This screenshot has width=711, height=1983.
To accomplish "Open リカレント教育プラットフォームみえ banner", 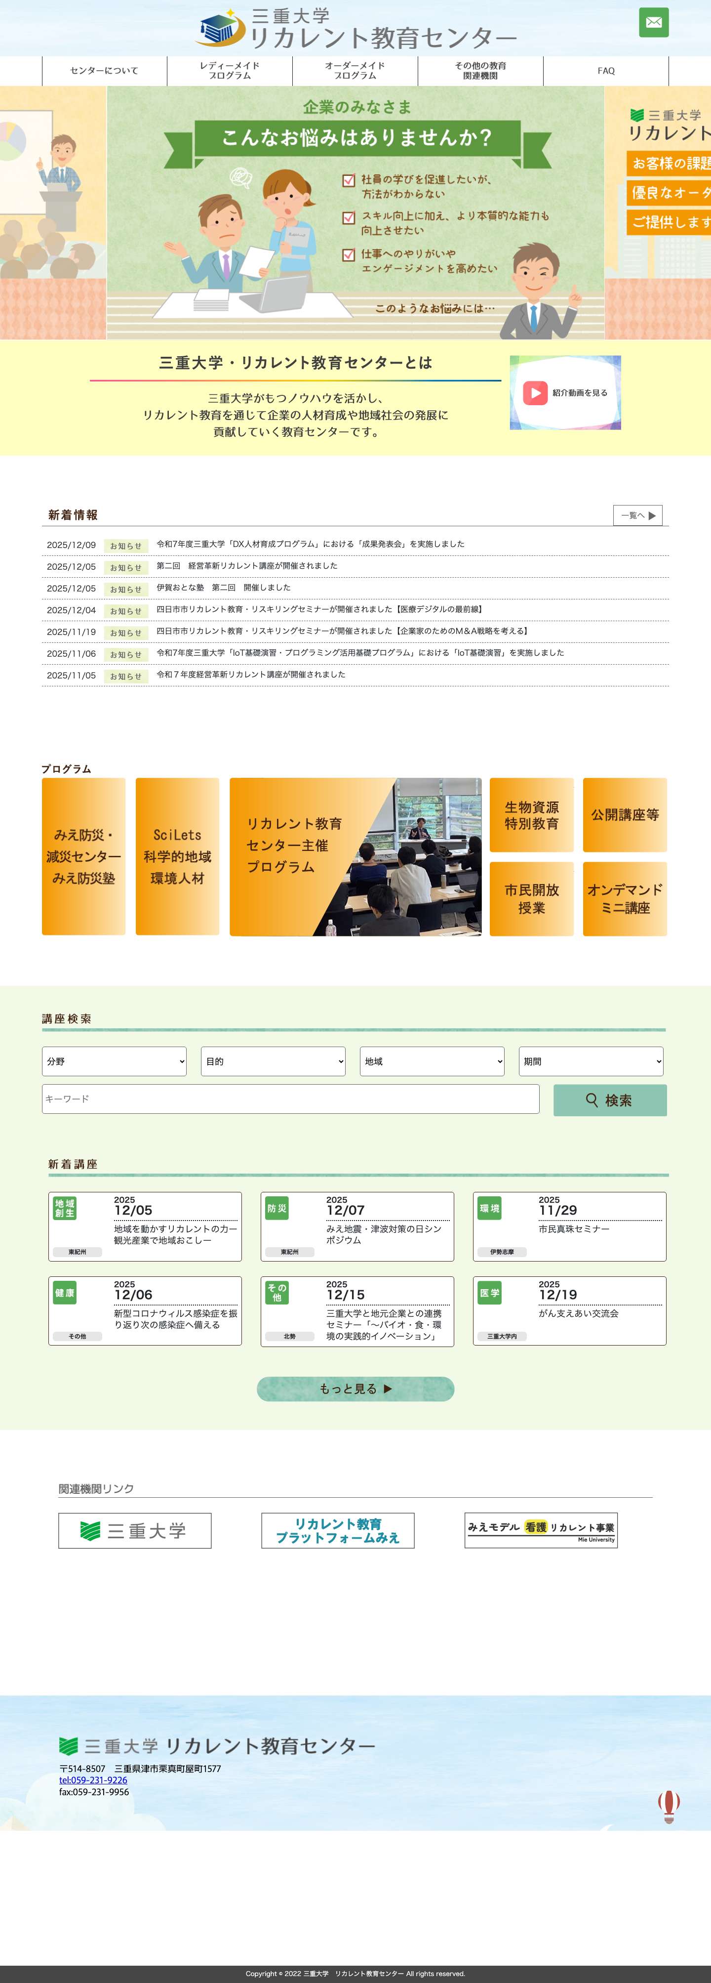I will coord(338,1530).
